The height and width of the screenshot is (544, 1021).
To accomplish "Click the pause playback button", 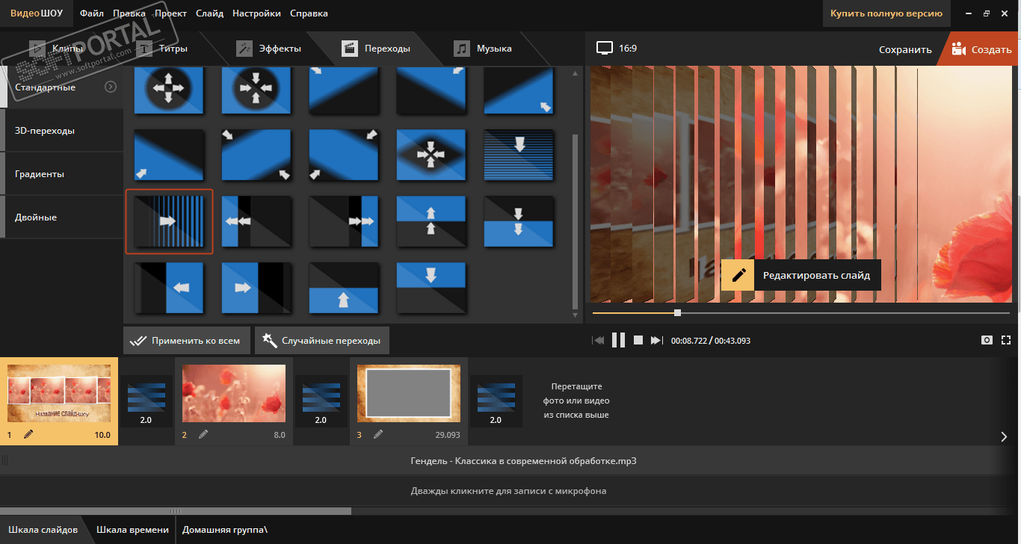I will click(x=618, y=340).
